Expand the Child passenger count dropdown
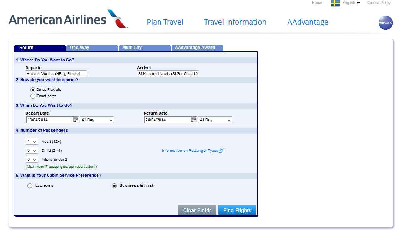This screenshot has height=231, width=396. click(x=32, y=151)
